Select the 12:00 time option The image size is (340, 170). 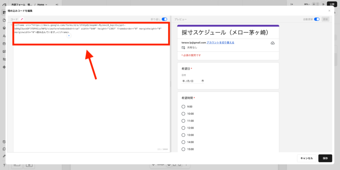click(183, 128)
